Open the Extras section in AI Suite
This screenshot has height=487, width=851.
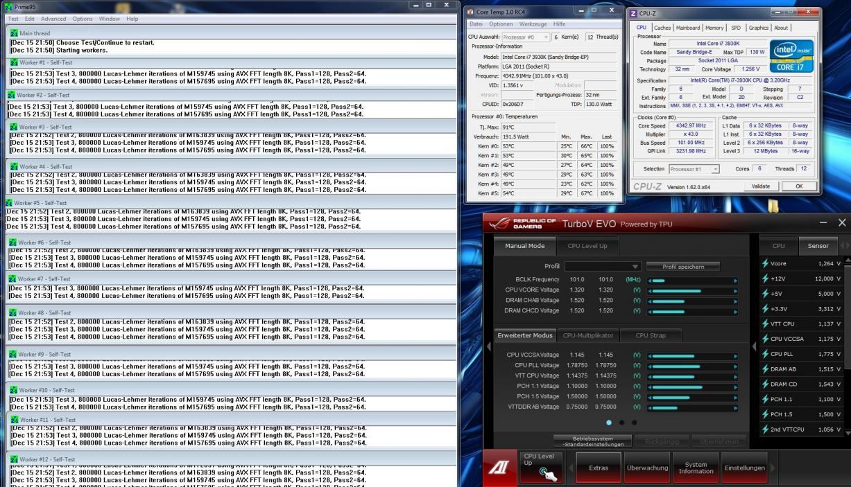point(599,468)
